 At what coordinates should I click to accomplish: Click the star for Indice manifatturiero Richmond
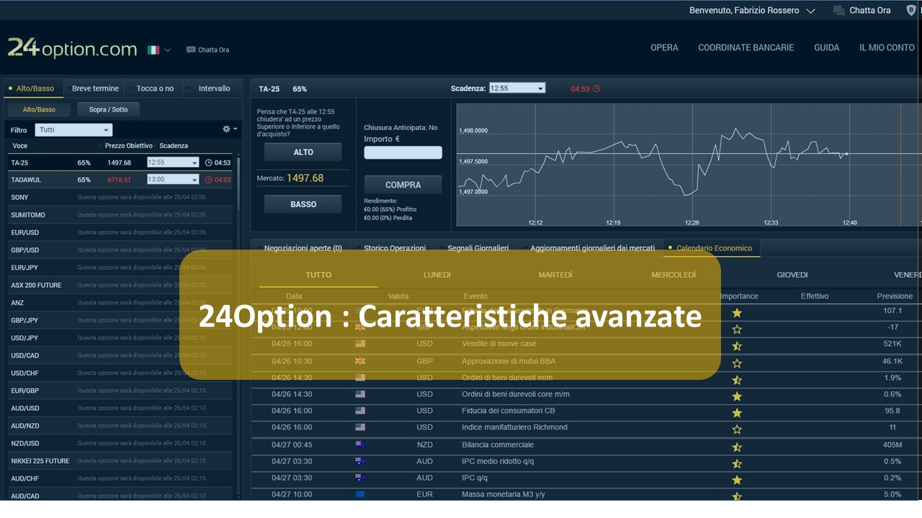click(x=737, y=430)
